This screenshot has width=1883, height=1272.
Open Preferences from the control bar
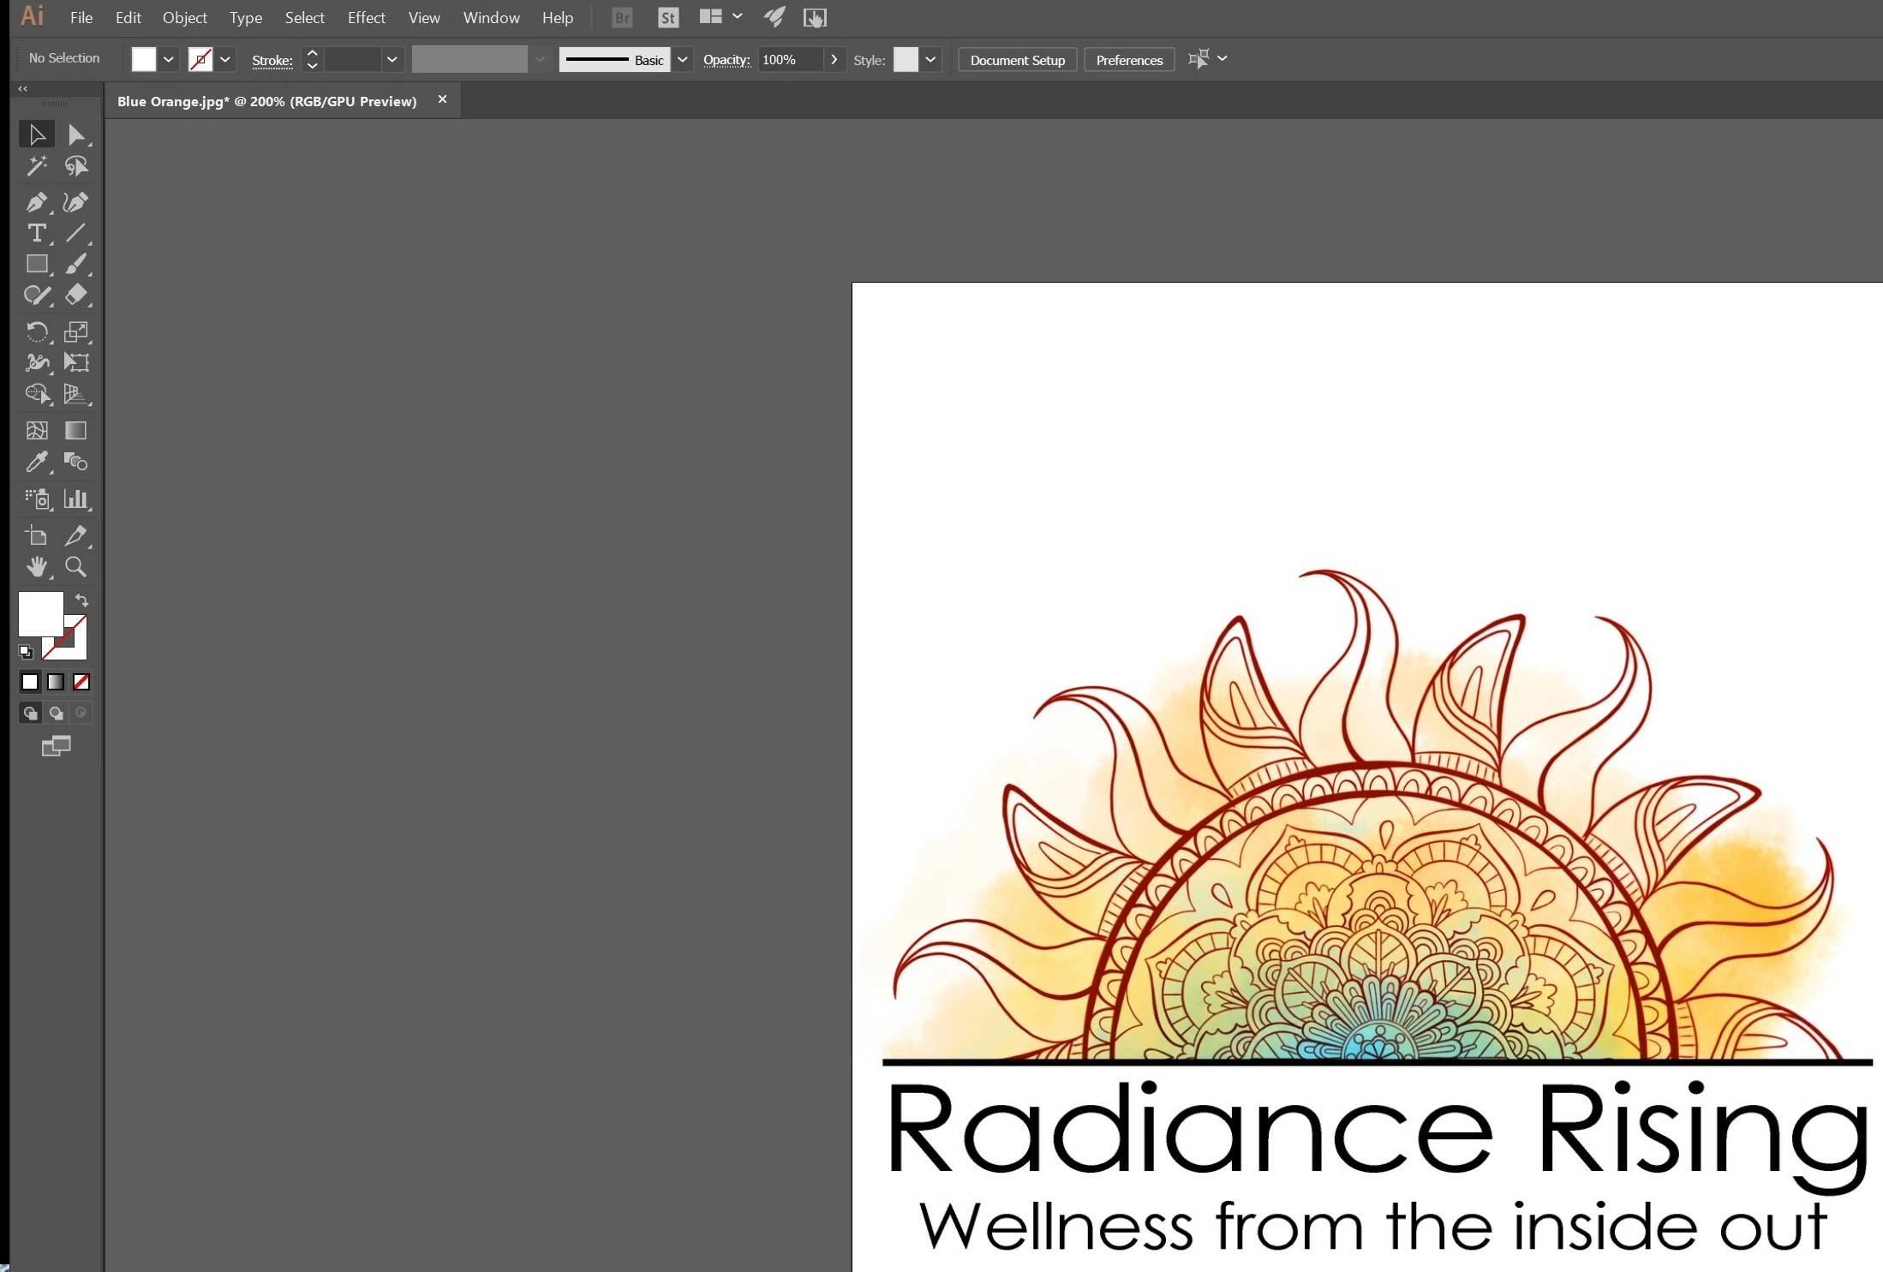coord(1129,60)
